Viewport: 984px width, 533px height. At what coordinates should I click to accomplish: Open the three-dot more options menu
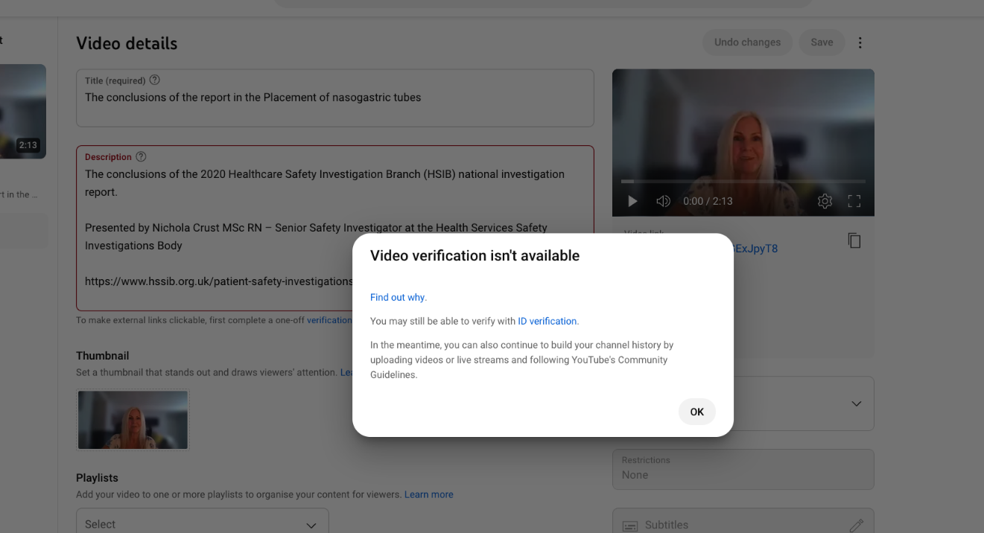click(860, 42)
